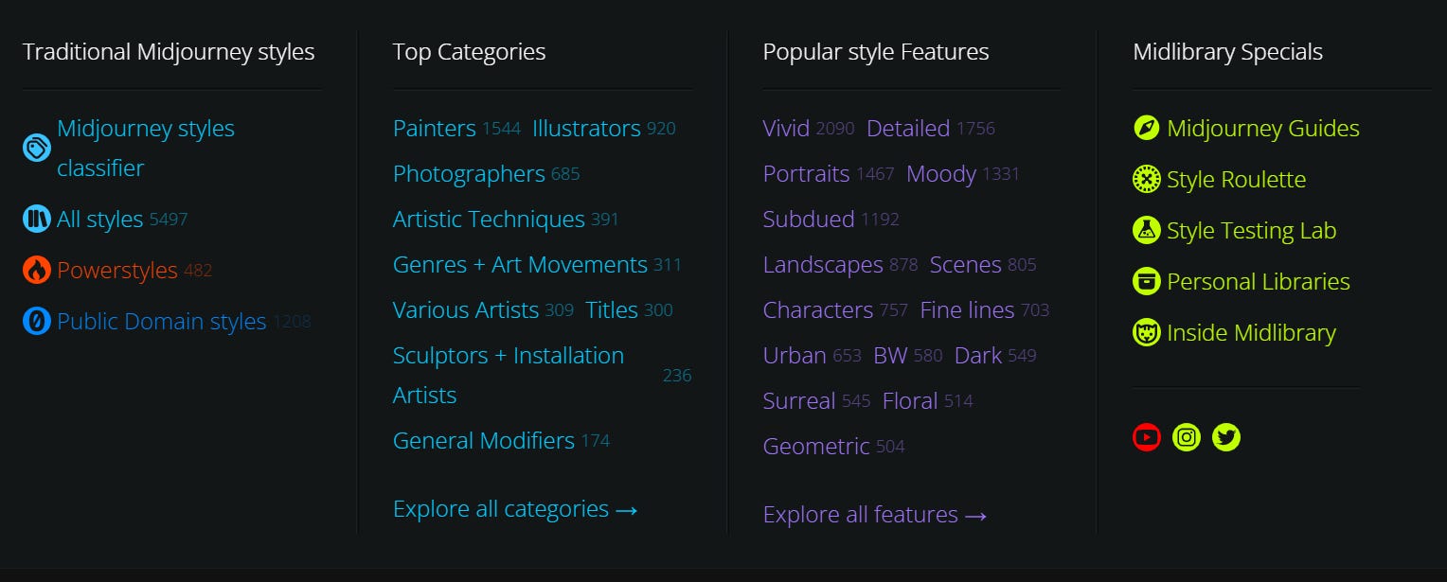Click the flask icon beside Style Testing Lab

1147,230
